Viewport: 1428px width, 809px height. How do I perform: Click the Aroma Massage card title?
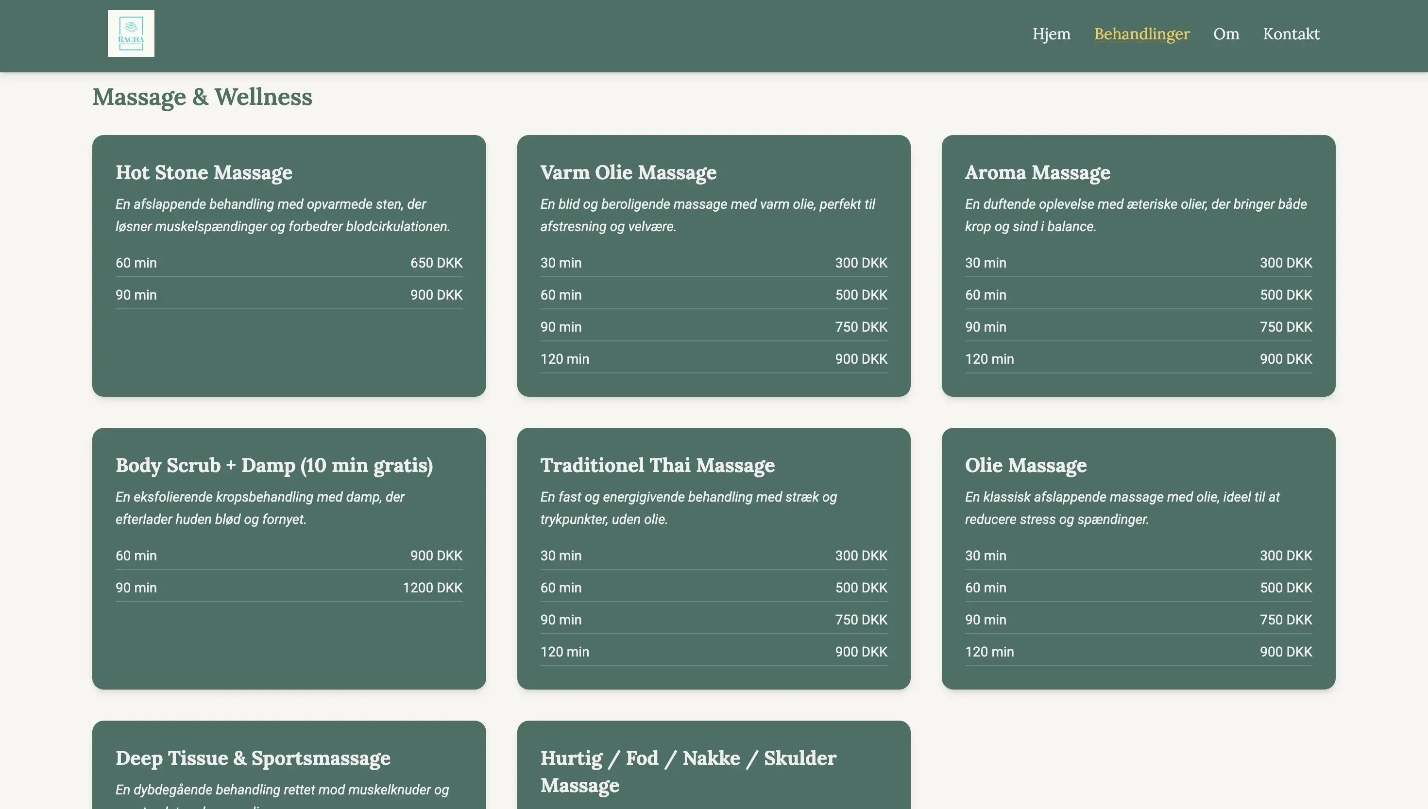pyautogui.click(x=1037, y=172)
